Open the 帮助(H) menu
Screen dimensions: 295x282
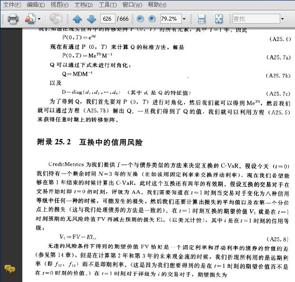tap(157, 4)
